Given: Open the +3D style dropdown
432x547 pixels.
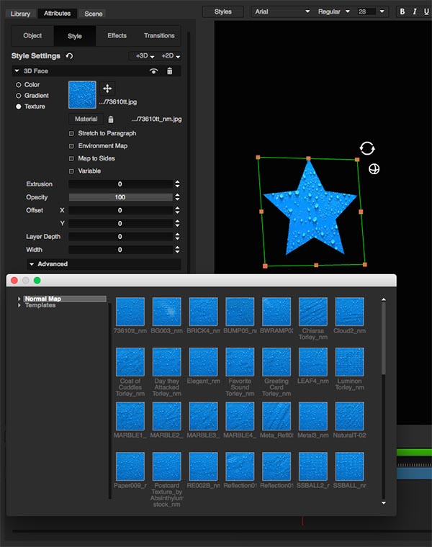Looking at the screenshot, I should (140, 56).
